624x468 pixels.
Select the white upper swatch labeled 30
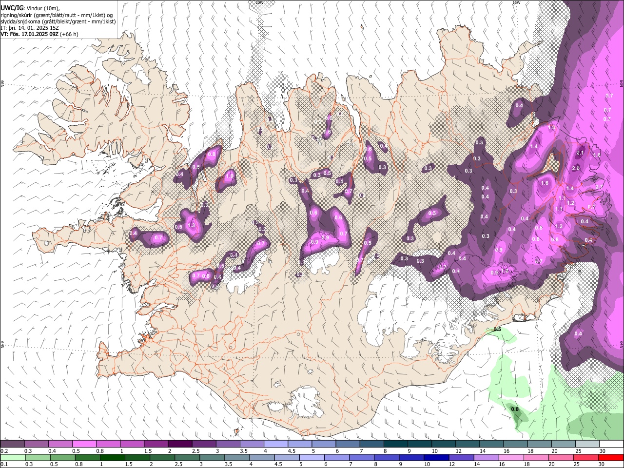click(611, 444)
